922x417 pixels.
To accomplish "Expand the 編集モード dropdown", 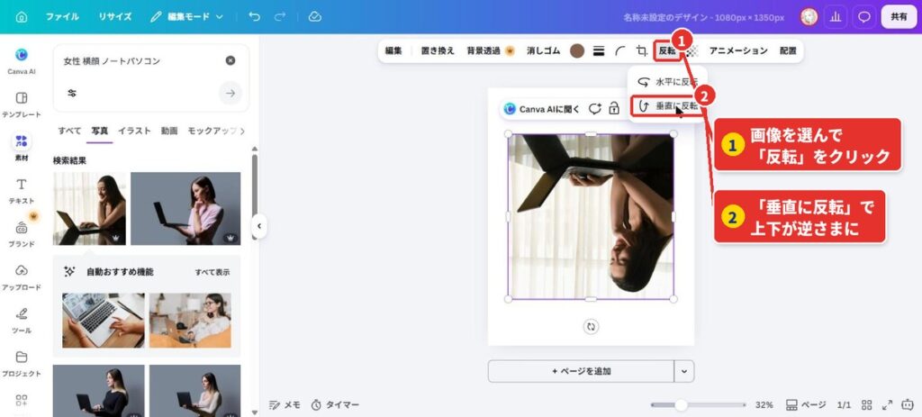I will click(187, 17).
